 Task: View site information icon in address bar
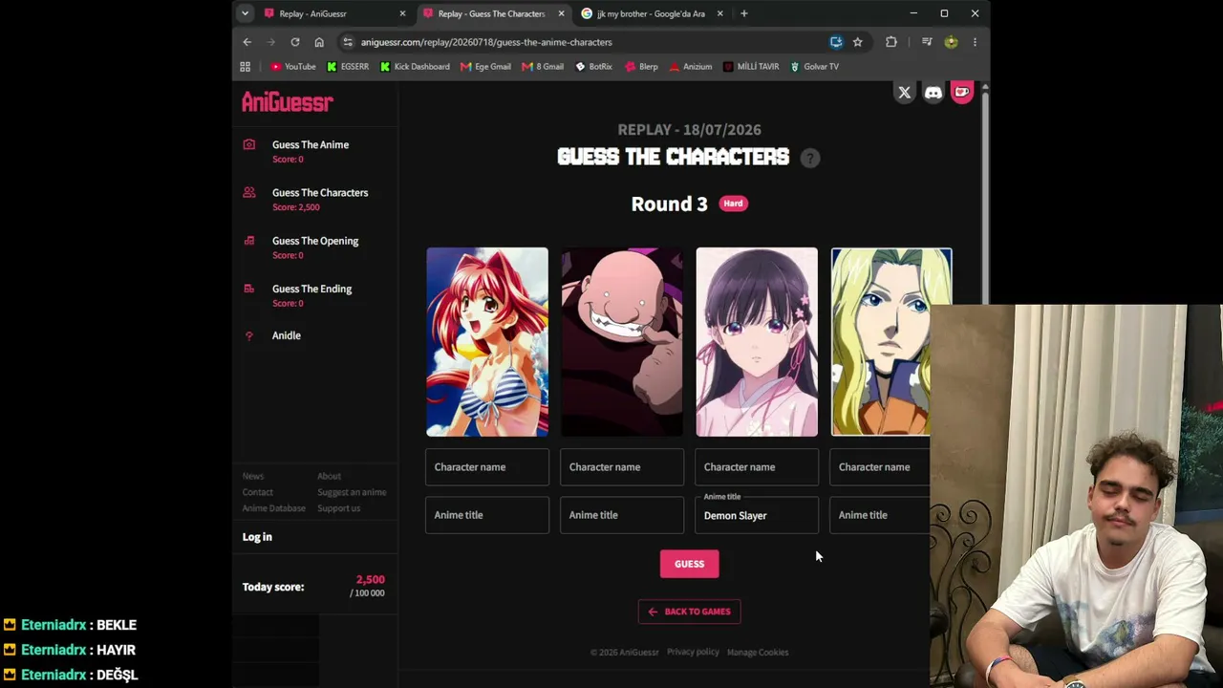[348, 42]
